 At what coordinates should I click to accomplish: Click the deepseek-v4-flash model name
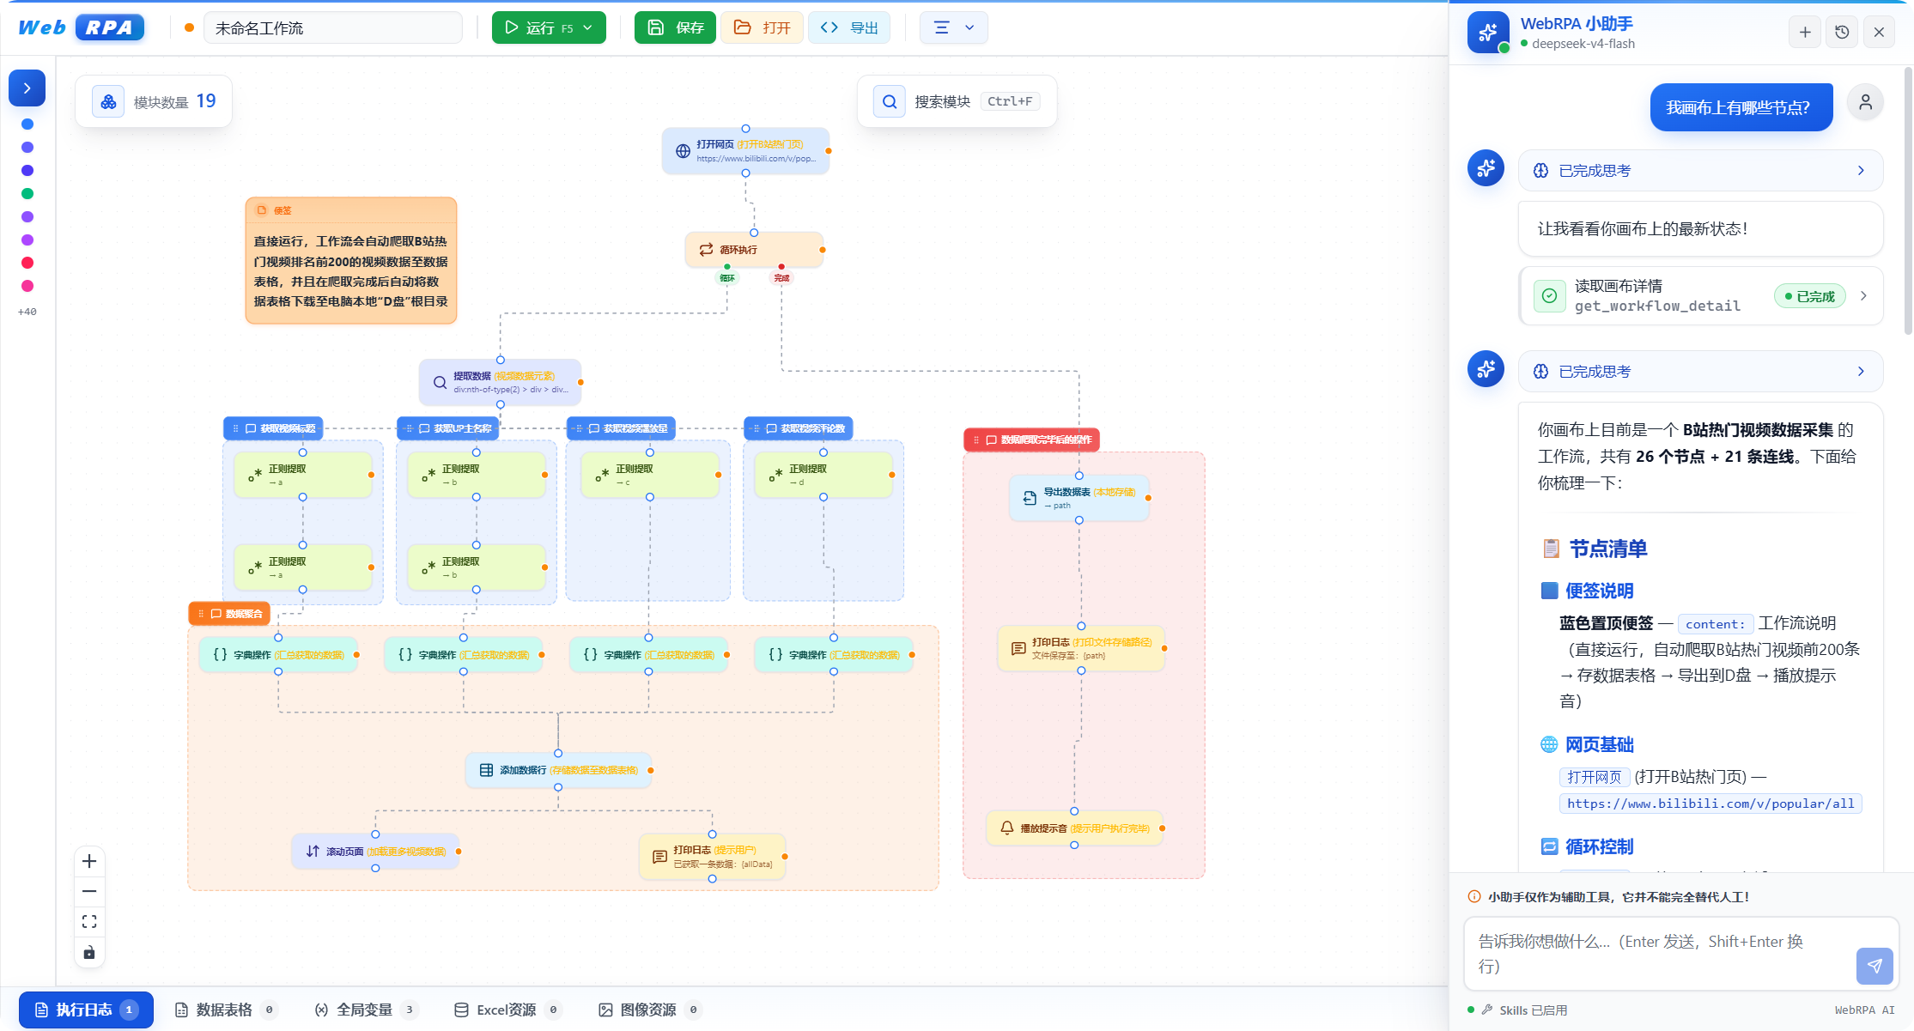(x=1583, y=44)
